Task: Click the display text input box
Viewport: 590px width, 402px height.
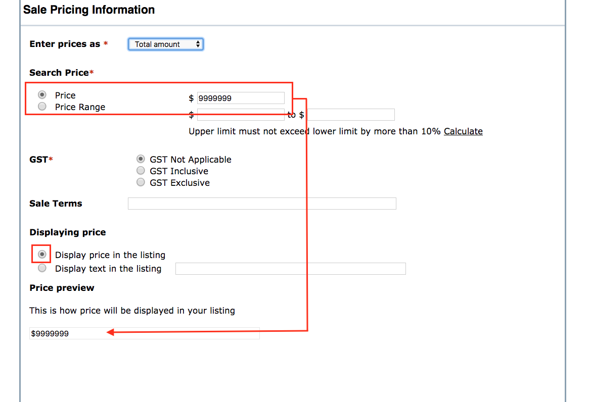Action: (x=290, y=269)
